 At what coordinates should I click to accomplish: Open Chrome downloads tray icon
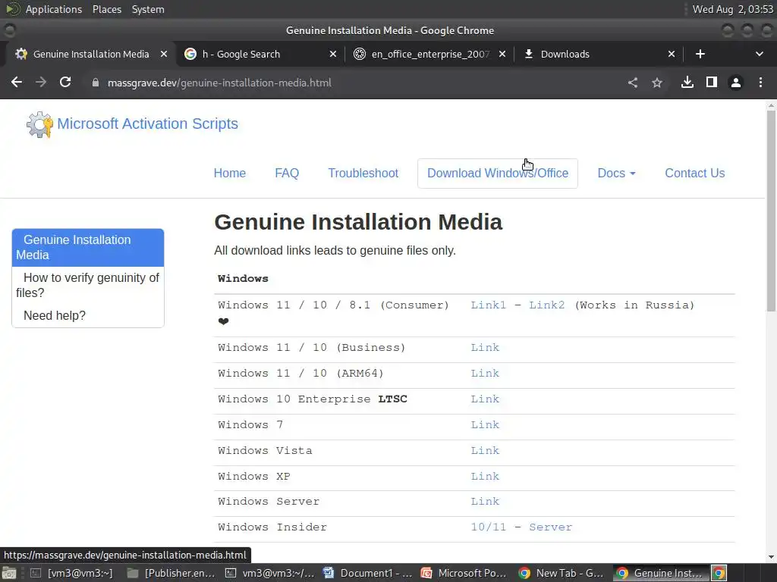687,82
